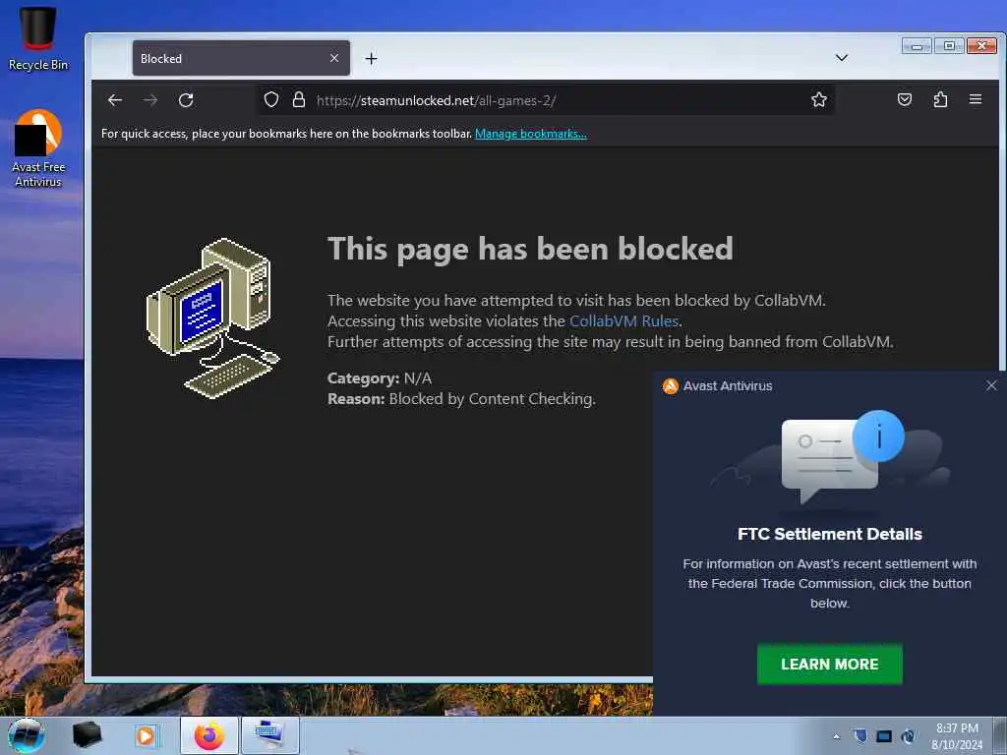Select the Blocked tab
The image size is (1007, 755).
(241, 58)
